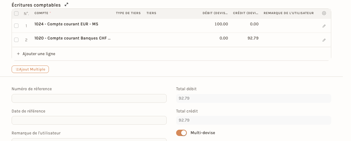The image size is (351, 141).
Task: Click the plus icon to add a line
Action: tap(18, 54)
